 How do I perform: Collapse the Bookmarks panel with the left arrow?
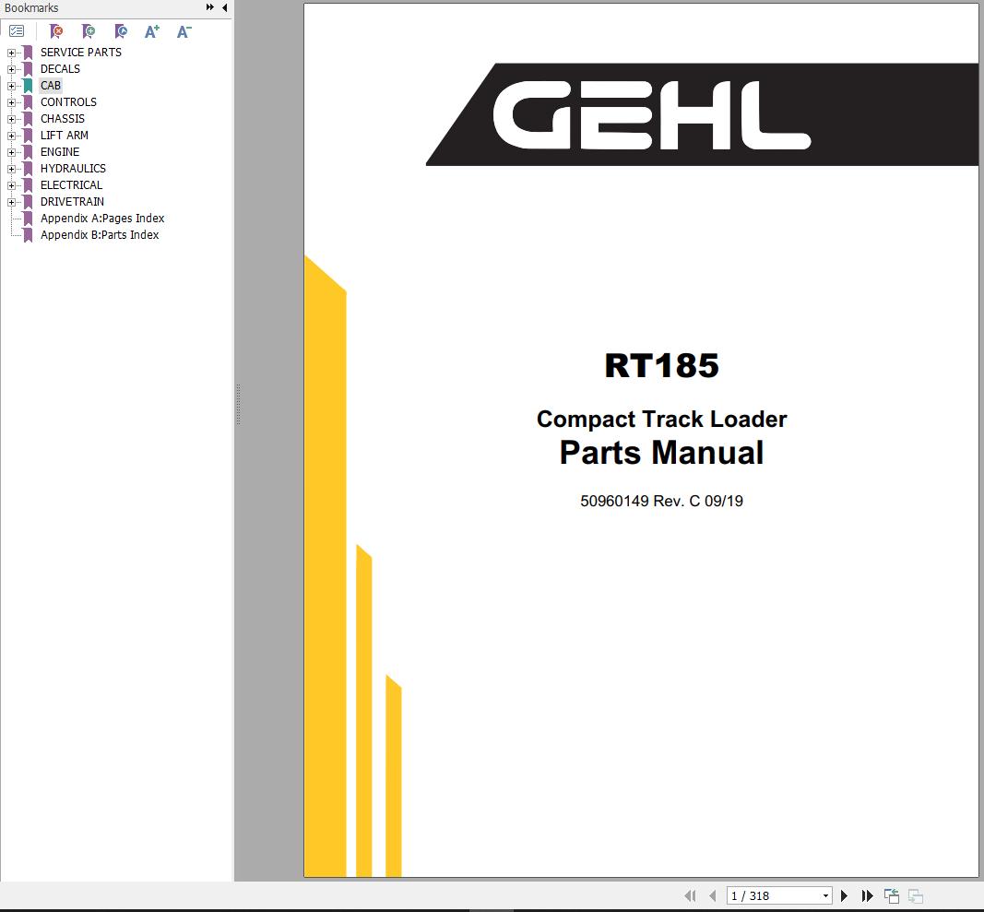[225, 7]
